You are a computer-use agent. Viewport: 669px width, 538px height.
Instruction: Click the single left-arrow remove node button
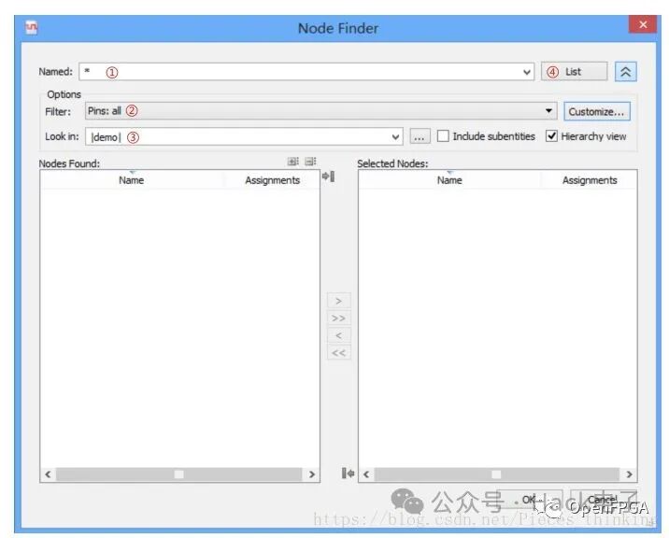338,335
